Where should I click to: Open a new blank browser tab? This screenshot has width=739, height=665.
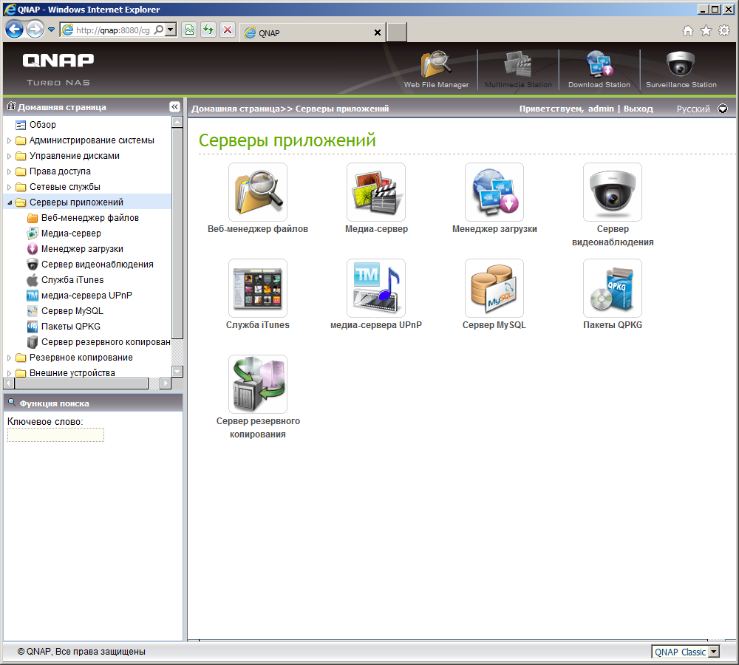(x=397, y=33)
